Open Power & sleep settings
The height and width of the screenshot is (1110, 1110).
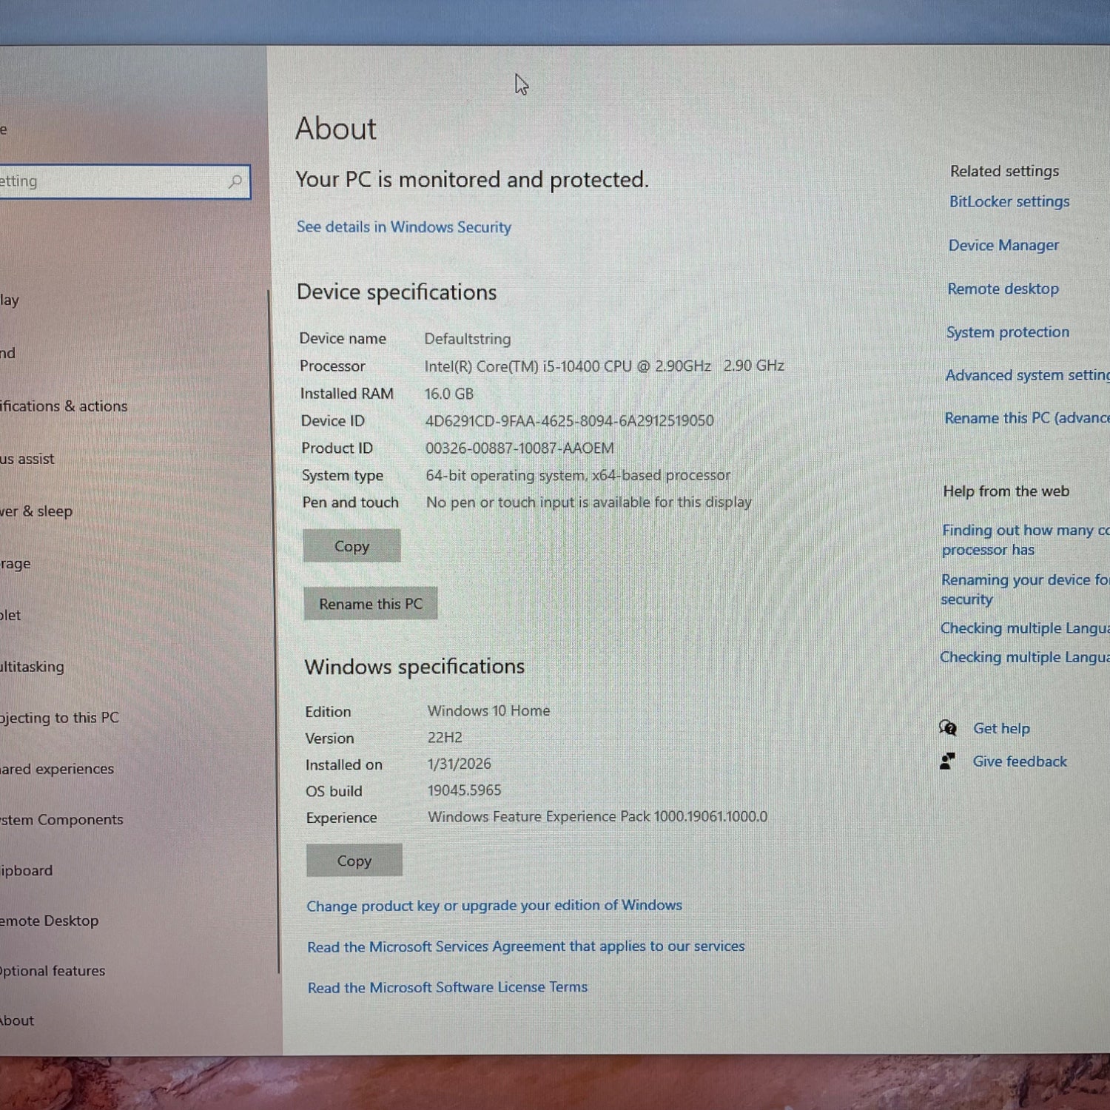coord(36,511)
